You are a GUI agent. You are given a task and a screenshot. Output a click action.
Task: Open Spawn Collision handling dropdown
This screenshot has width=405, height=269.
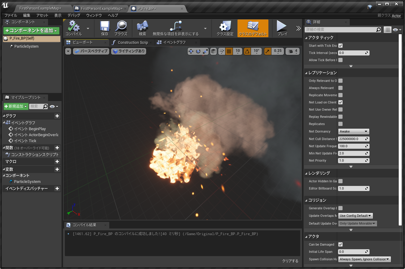pos(364,259)
